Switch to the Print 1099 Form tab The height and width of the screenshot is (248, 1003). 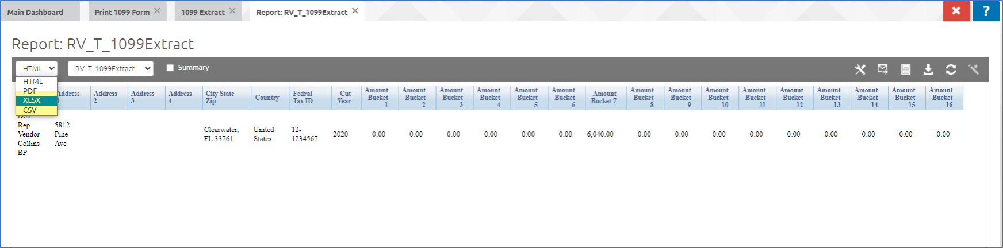[121, 12]
